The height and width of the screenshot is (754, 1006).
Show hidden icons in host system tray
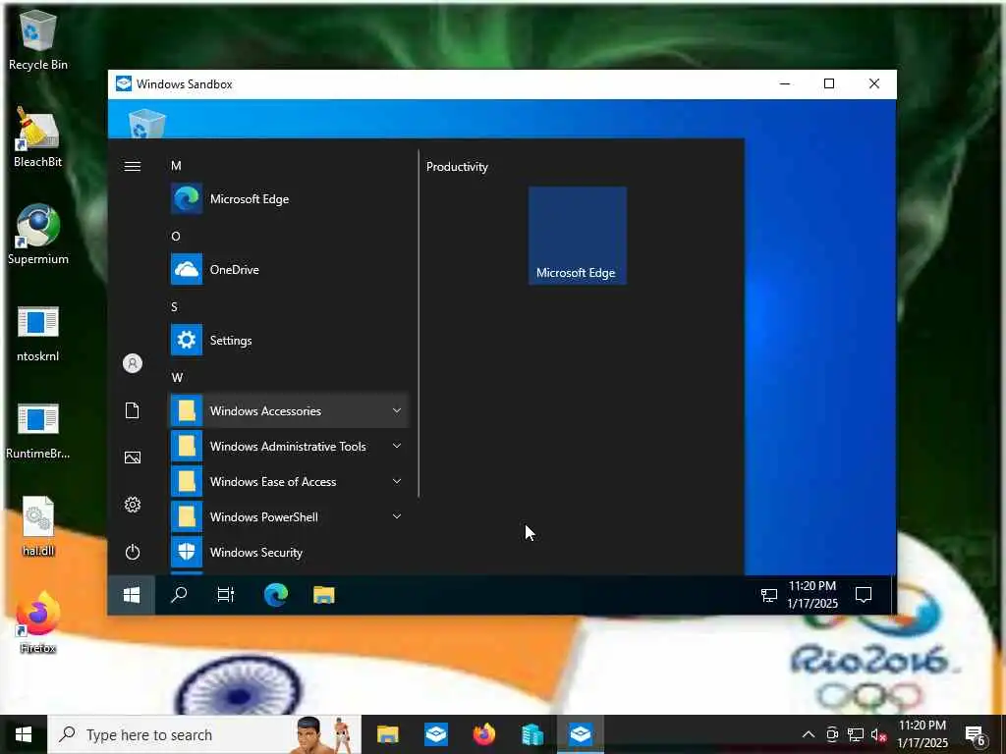pos(809,734)
